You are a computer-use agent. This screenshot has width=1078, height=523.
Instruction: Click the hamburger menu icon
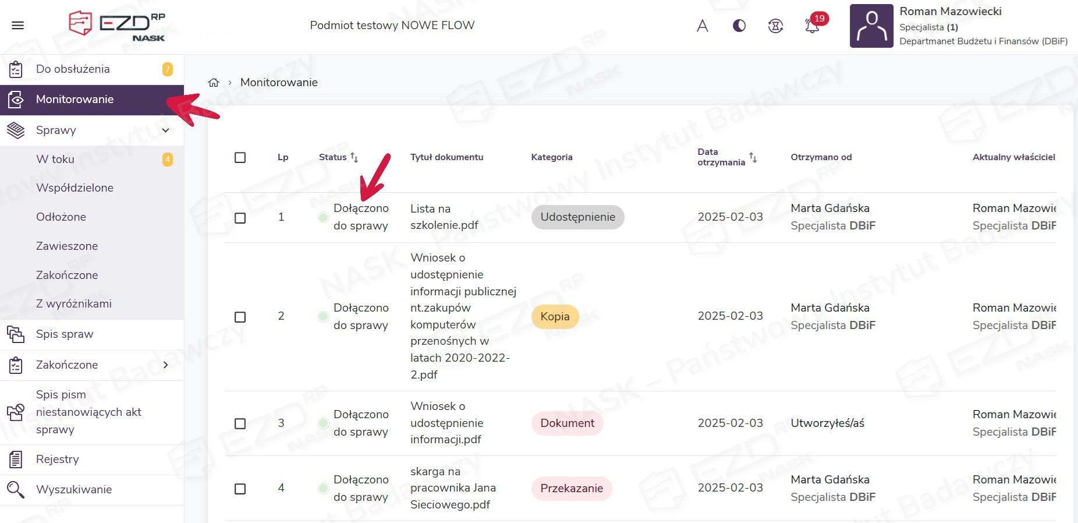17,26
